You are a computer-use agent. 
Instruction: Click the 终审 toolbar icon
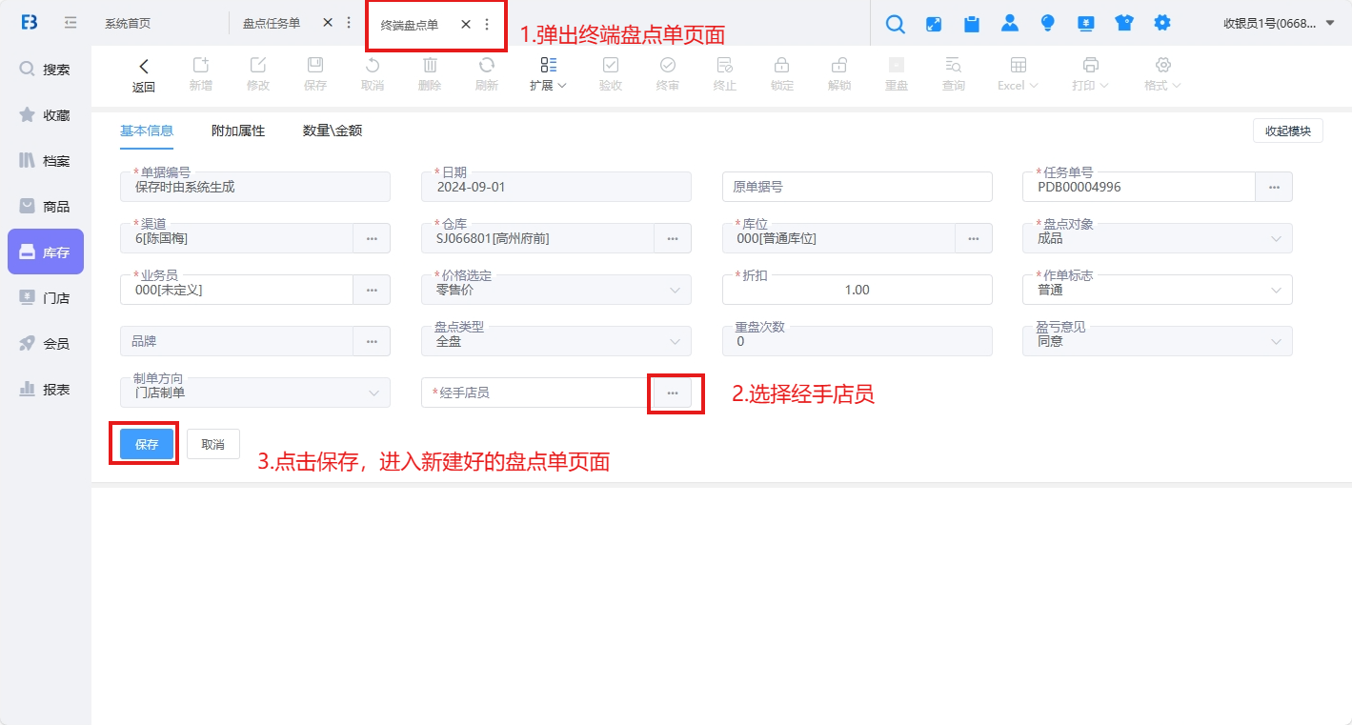click(x=668, y=65)
